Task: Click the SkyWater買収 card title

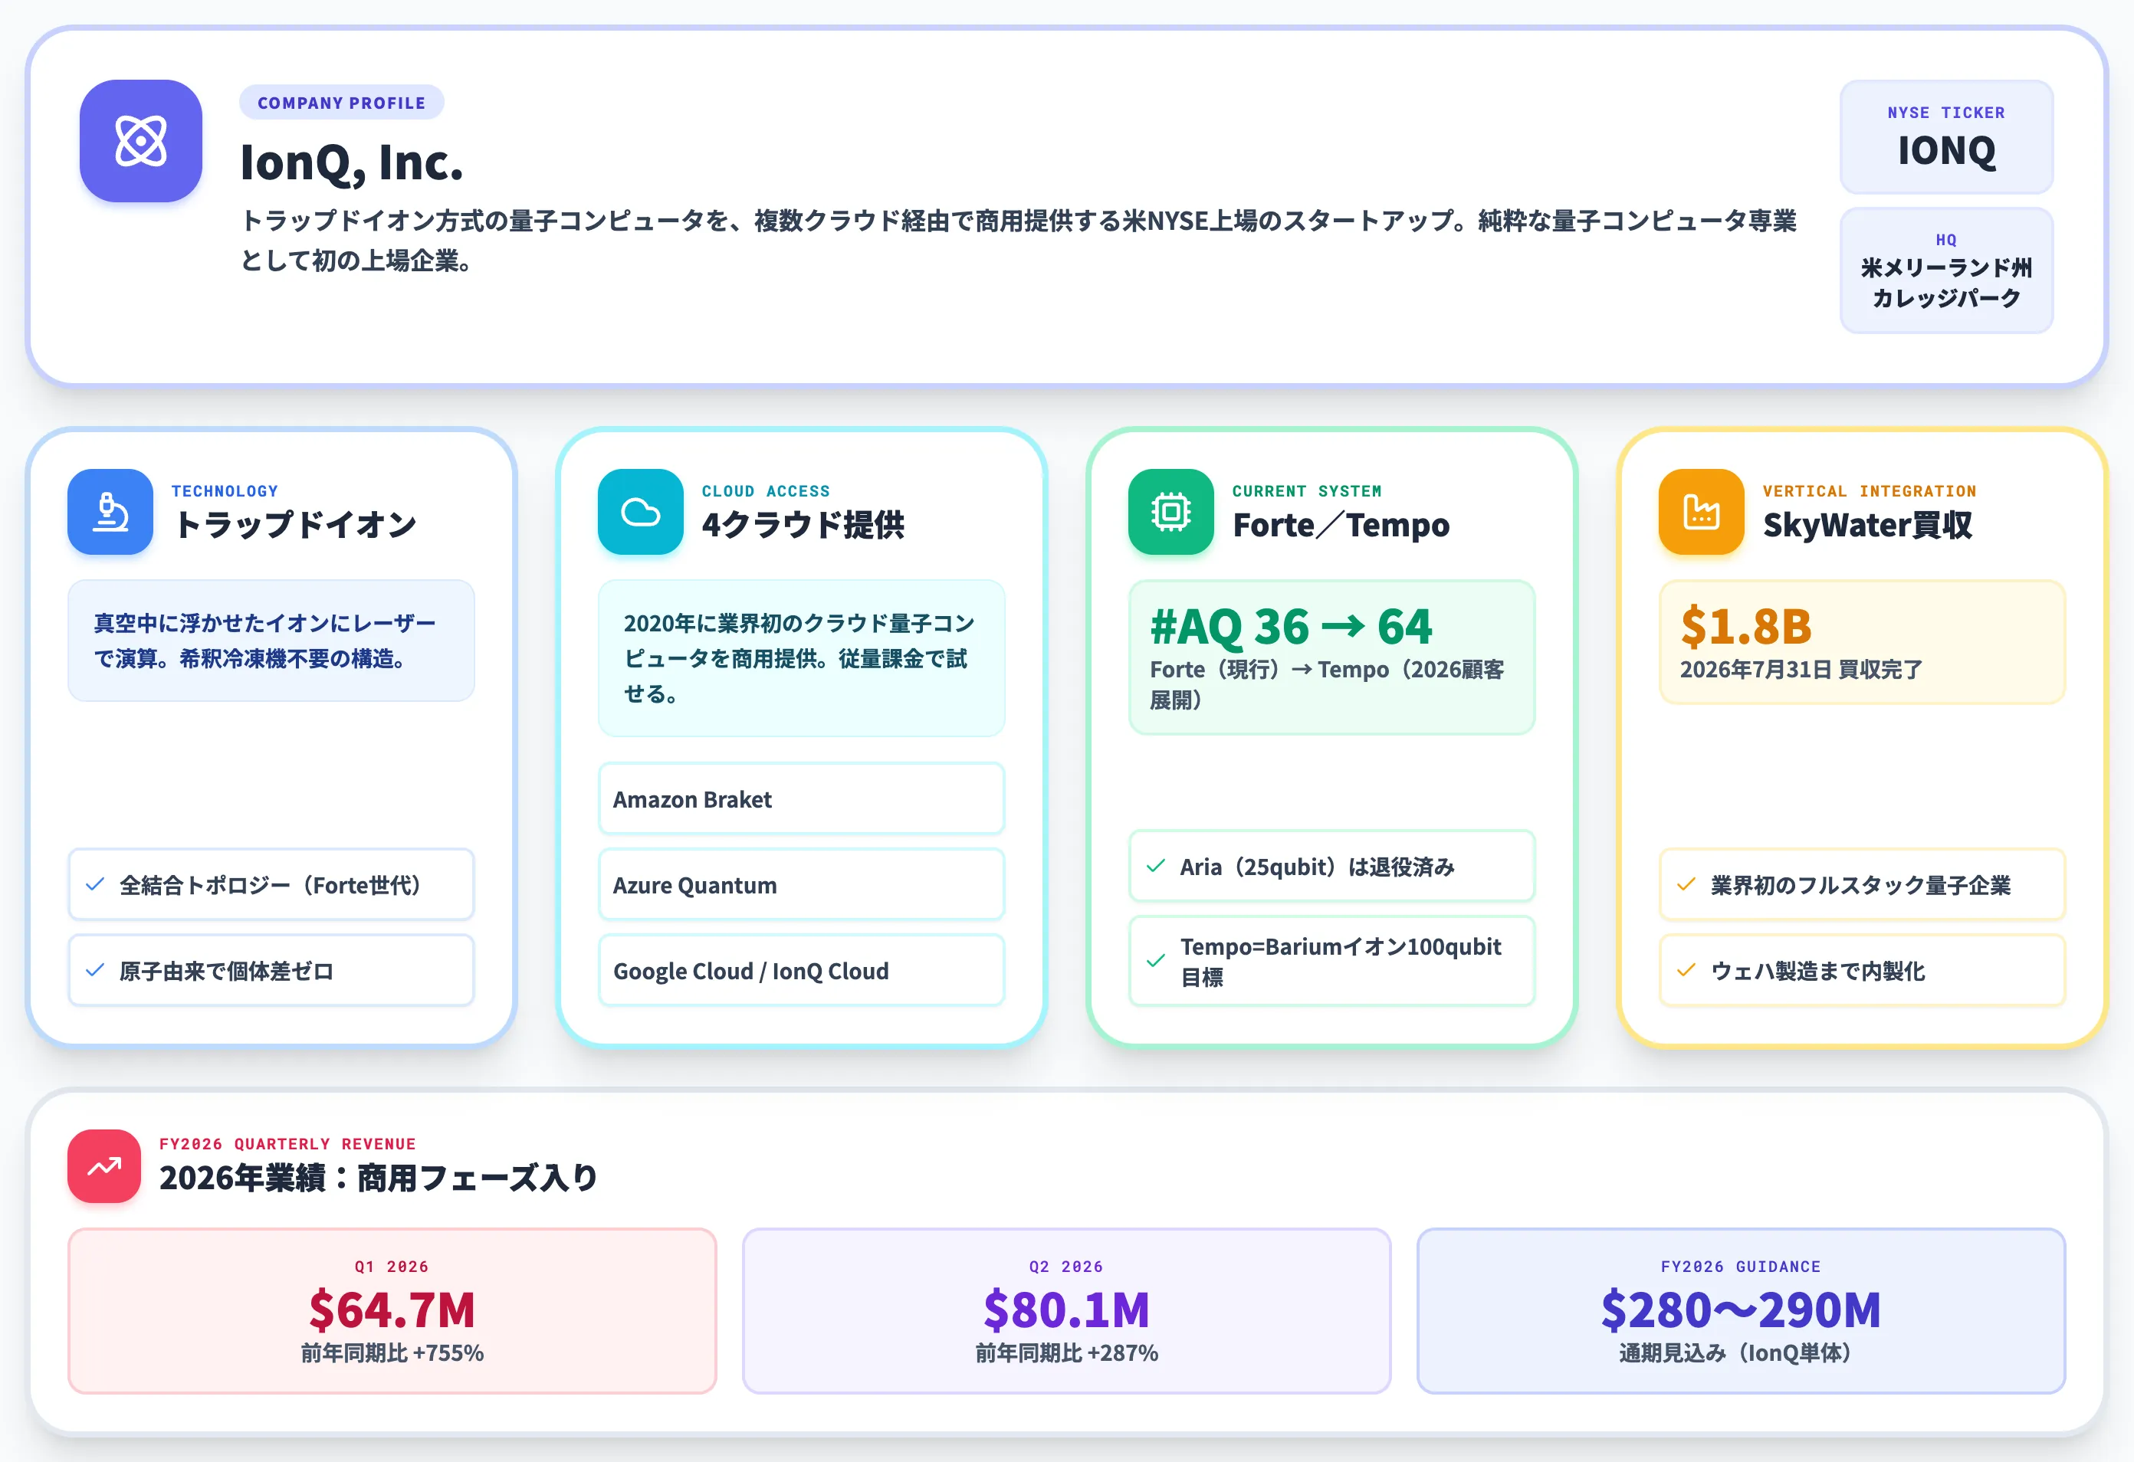Action: [1866, 525]
